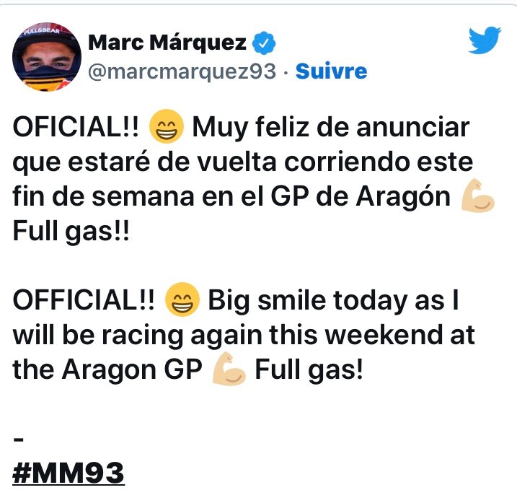Image resolution: width=517 pixels, height=490 pixels.
Task: Open the @marcmarquez93 handle
Action: 182,71
